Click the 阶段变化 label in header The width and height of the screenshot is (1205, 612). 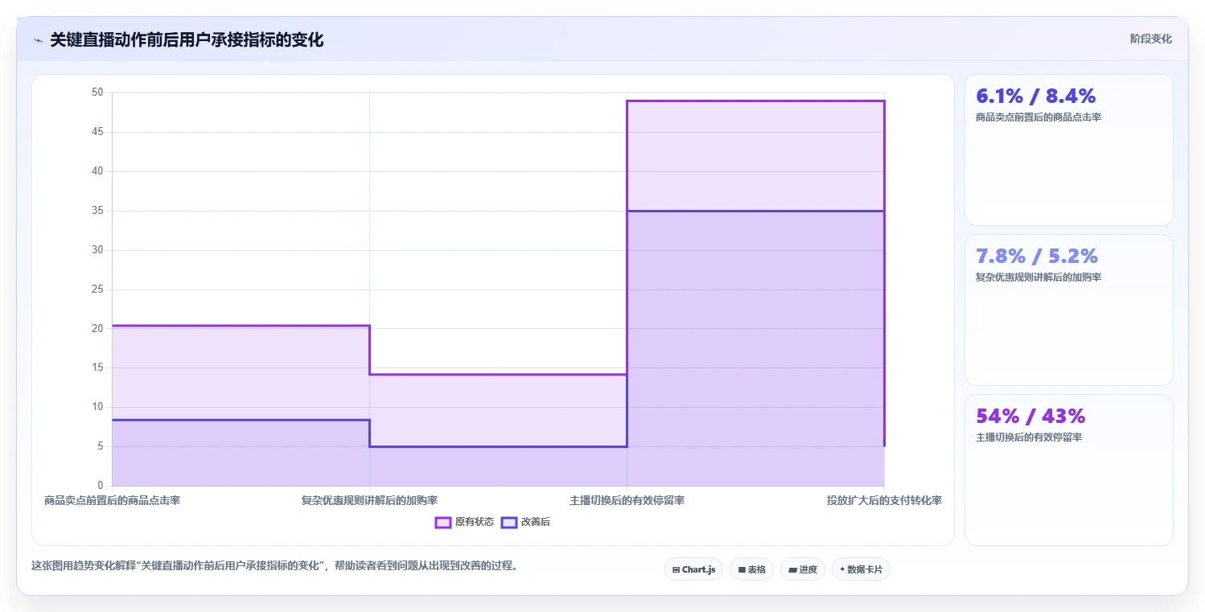tap(1150, 39)
